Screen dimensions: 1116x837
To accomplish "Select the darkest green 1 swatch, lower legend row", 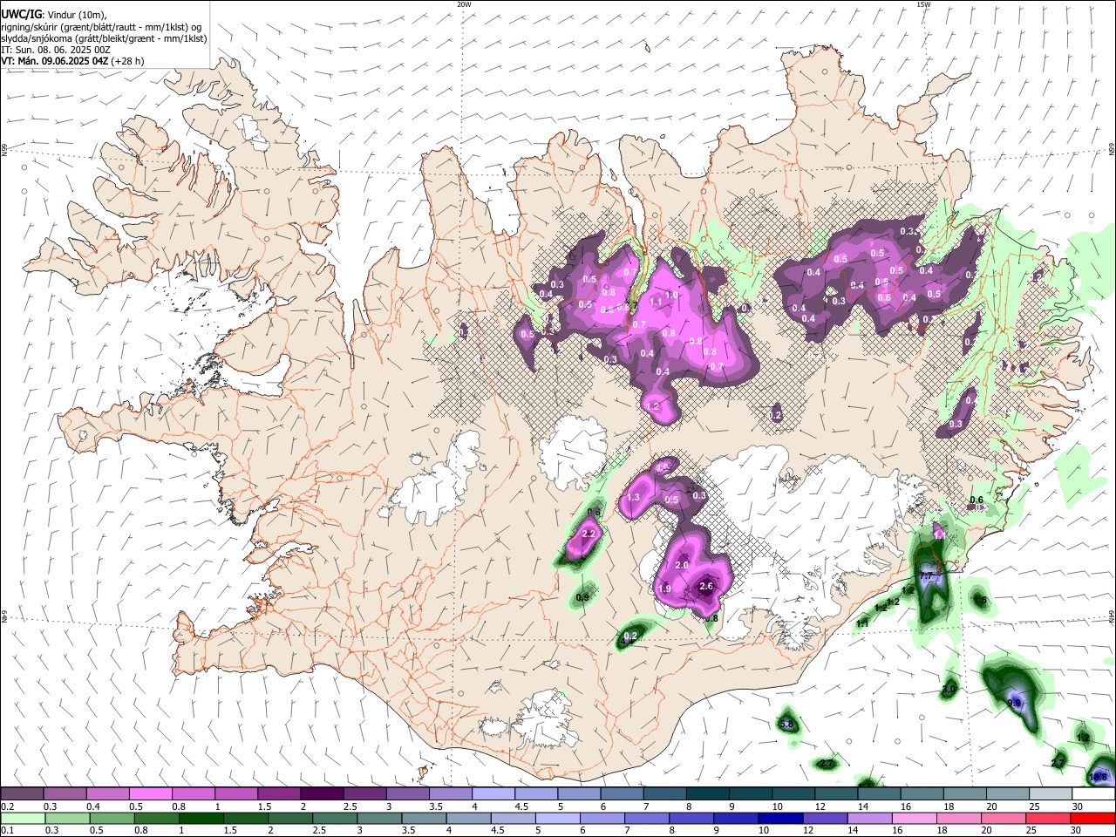I will 201,818.
